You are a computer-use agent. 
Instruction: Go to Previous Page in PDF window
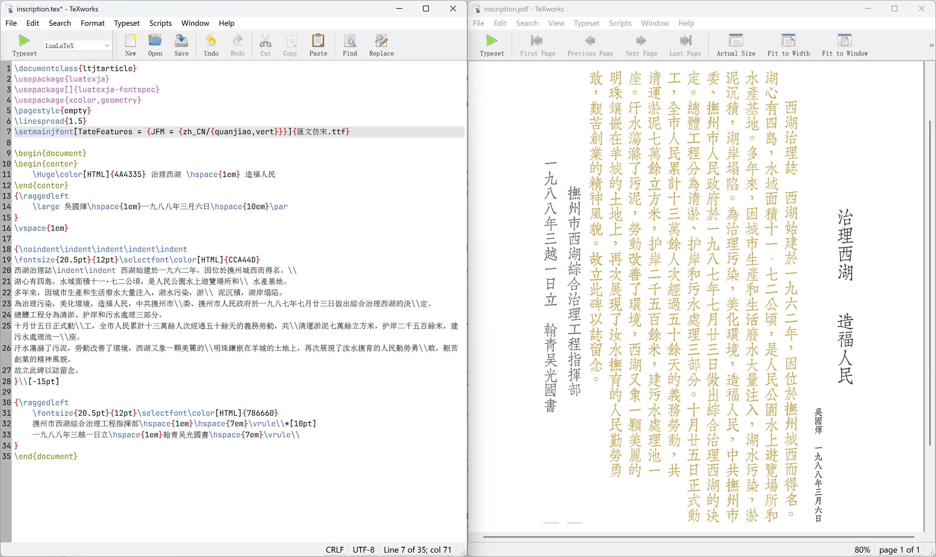[590, 45]
